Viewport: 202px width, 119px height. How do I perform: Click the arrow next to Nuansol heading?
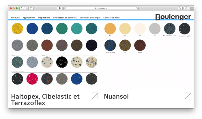tap(188, 96)
